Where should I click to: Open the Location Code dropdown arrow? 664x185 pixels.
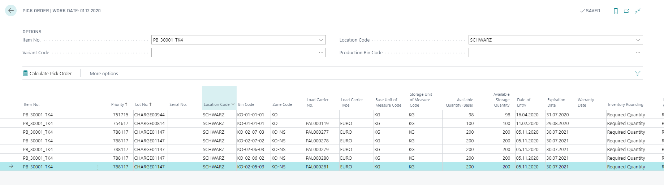coord(638,40)
